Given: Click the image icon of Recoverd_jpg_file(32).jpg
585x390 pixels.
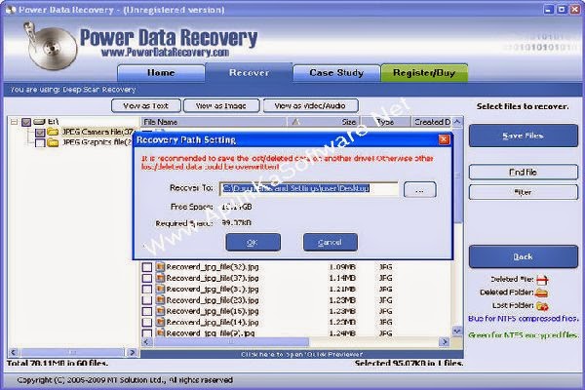Looking at the screenshot, I should [161, 267].
